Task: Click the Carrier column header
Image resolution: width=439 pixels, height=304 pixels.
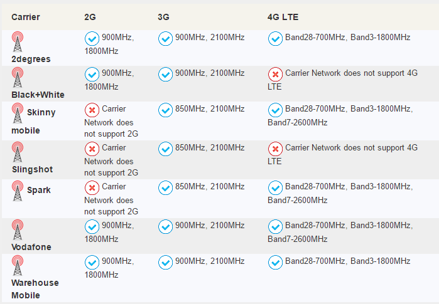Action: click(26, 17)
